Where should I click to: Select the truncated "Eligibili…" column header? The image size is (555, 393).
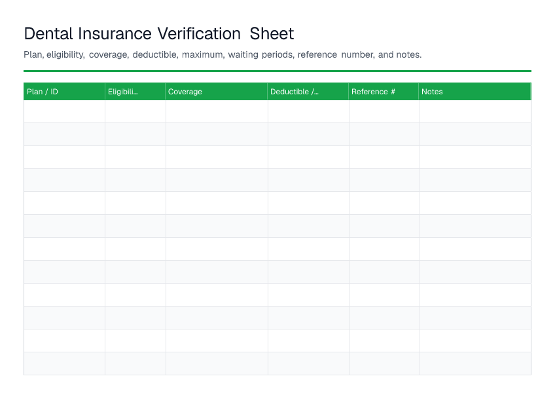click(135, 92)
